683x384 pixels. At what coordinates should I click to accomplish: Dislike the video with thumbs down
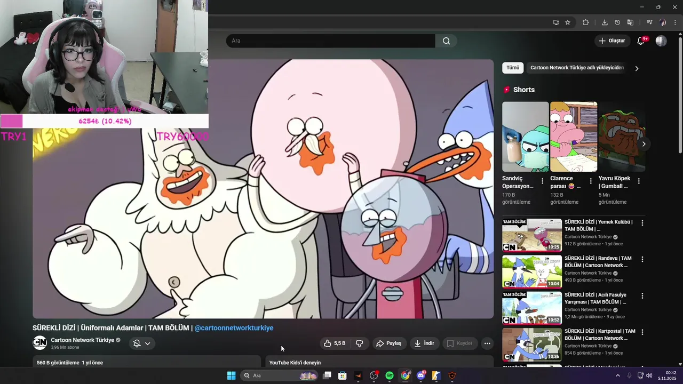coord(360,343)
